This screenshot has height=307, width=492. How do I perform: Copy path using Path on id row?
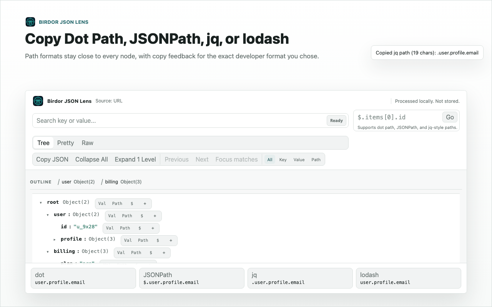pos(125,228)
